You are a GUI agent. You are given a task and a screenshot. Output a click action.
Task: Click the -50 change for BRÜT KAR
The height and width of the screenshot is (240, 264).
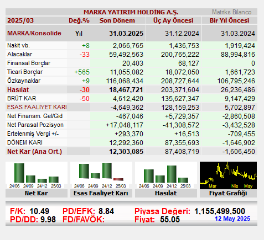point(85,99)
